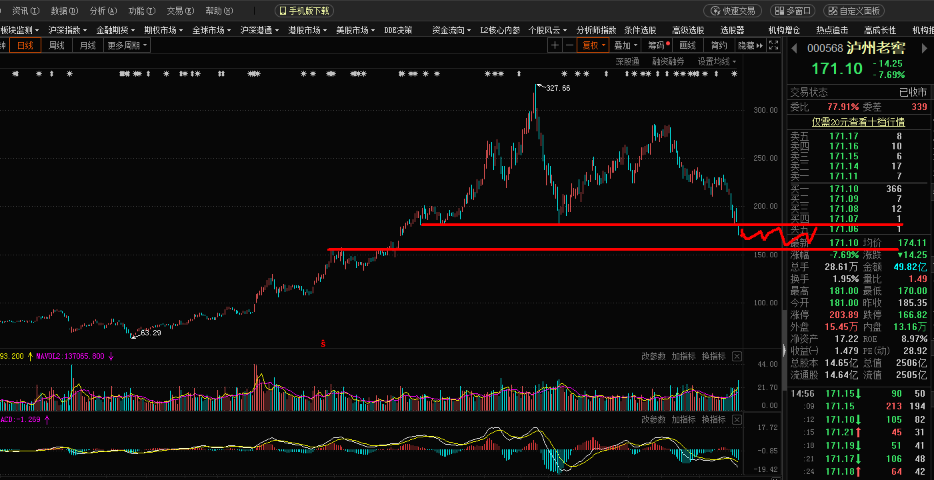This screenshot has width=934, height=480.
Task: Click 改参数 on the MACD panel
Action: tap(653, 420)
